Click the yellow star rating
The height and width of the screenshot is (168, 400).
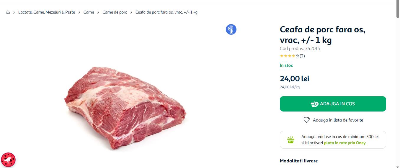(x=289, y=56)
